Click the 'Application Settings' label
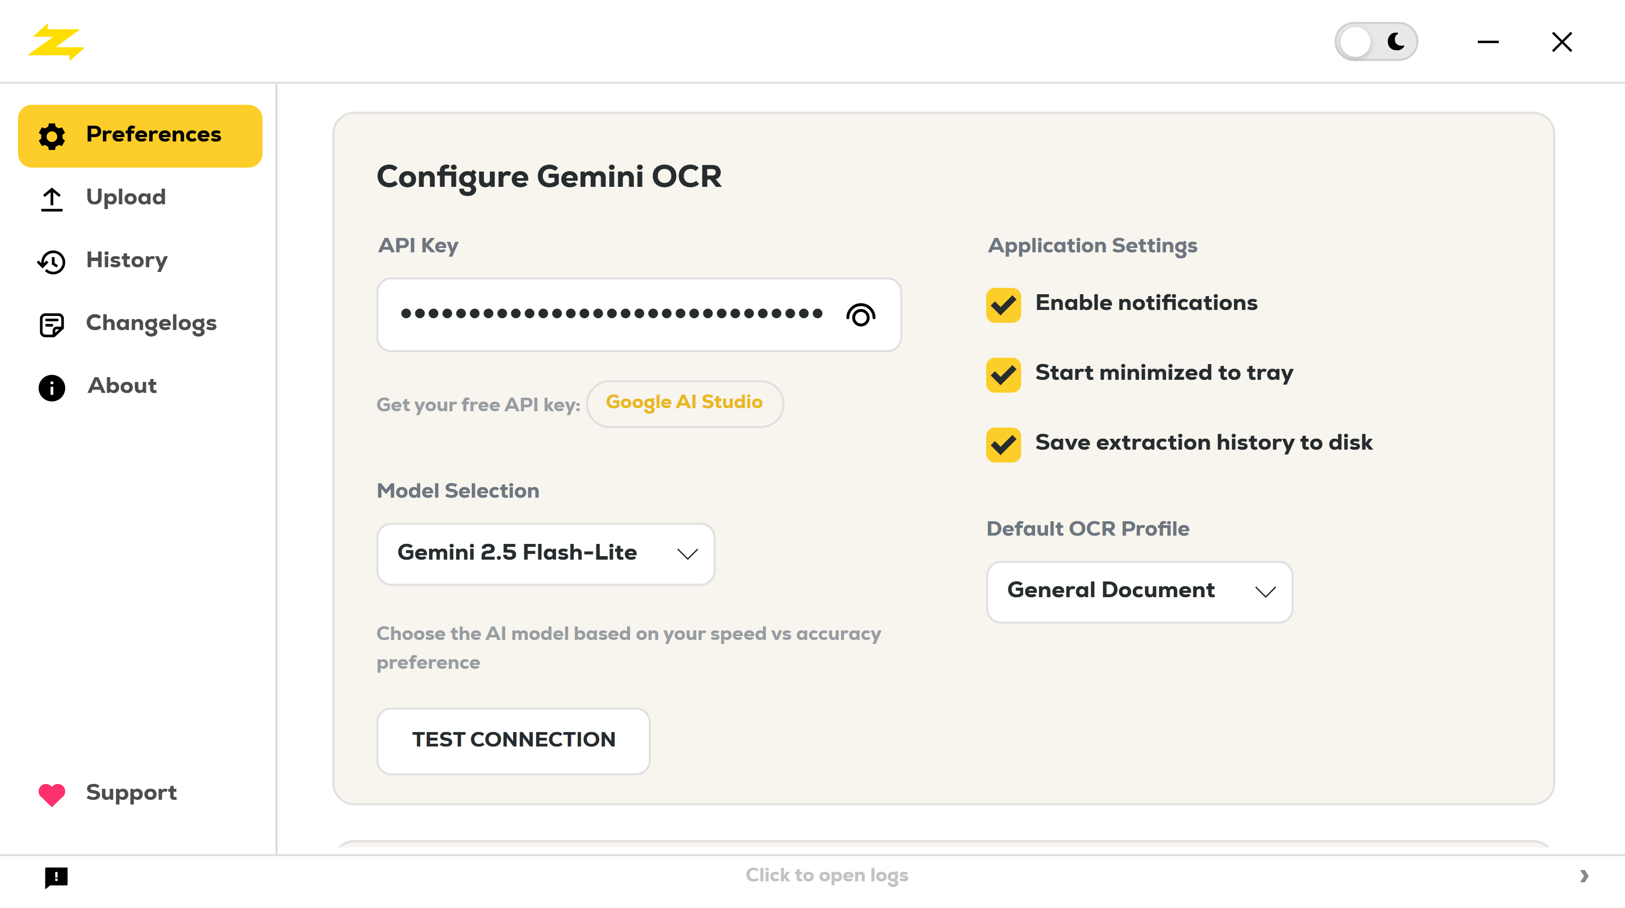Screen dimensions: 1625x908 (1093, 246)
